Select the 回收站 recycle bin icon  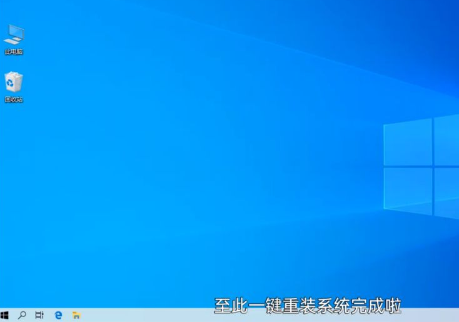(x=14, y=83)
